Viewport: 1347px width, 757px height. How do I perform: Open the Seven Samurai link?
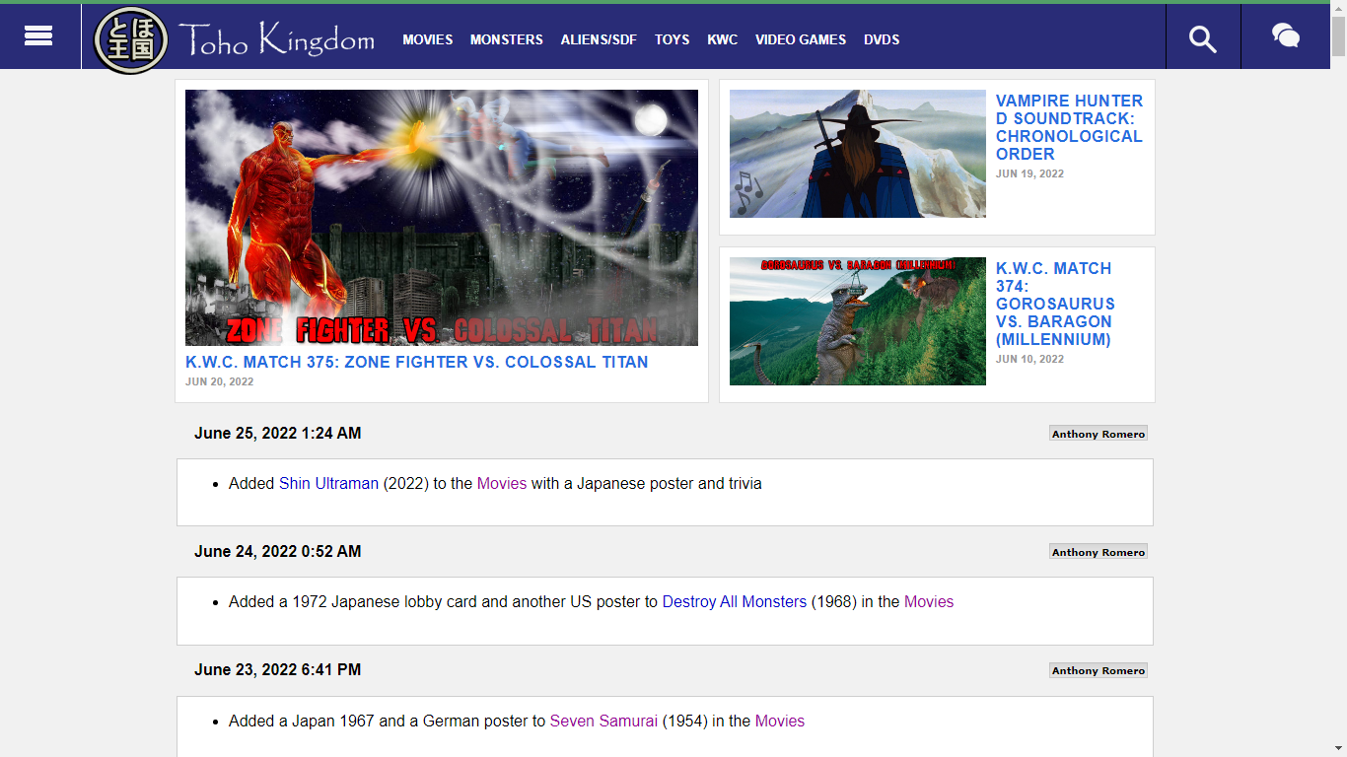click(x=603, y=721)
